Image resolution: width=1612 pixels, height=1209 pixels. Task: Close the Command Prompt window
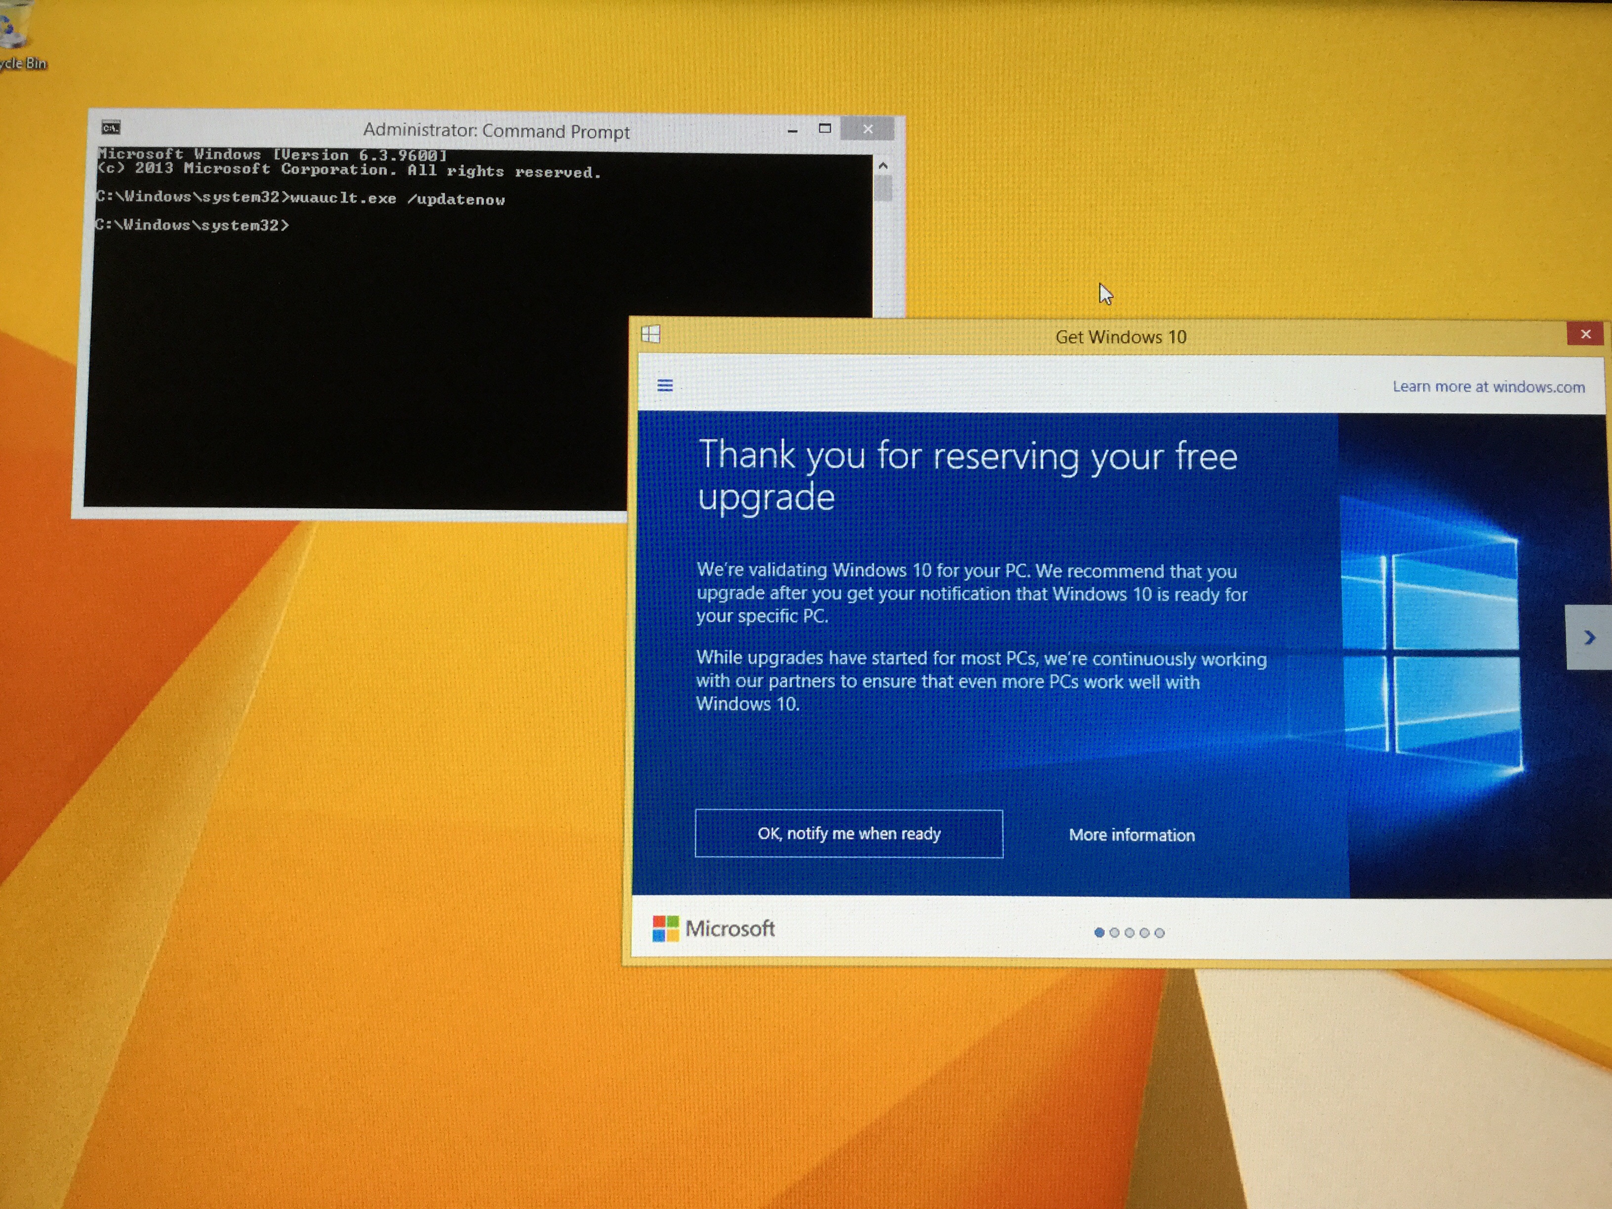tap(867, 129)
